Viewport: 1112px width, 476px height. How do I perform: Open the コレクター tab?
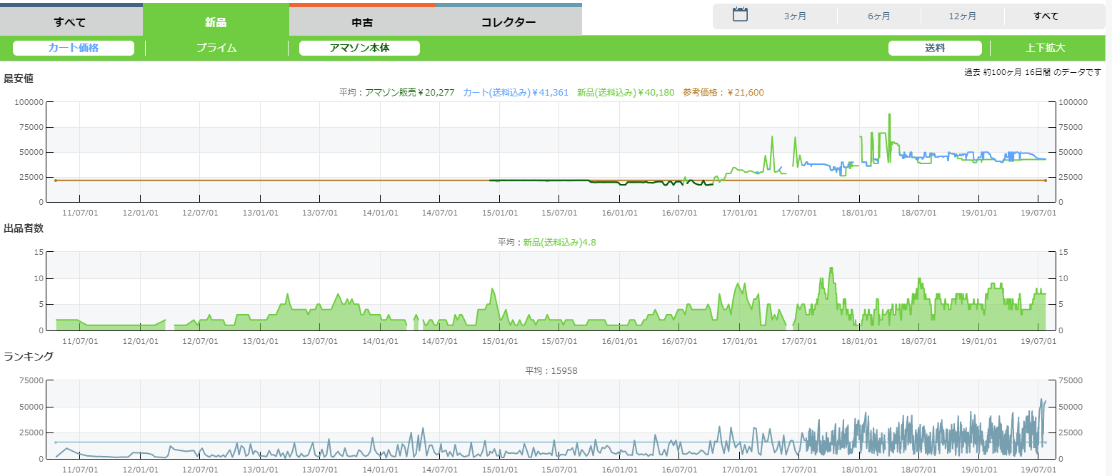coord(508,21)
